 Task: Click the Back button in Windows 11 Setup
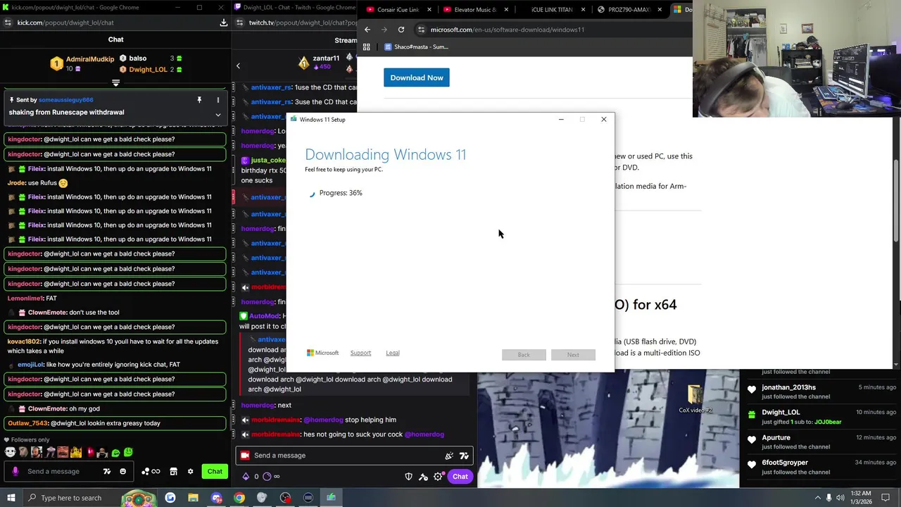pyautogui.click(x=524, y=354)
